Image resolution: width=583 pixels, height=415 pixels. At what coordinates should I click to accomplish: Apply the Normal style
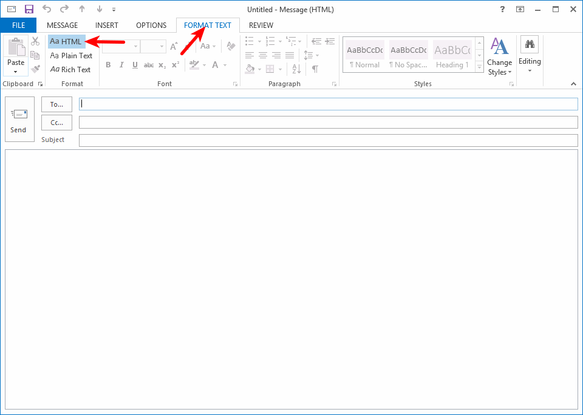[365, 55]
